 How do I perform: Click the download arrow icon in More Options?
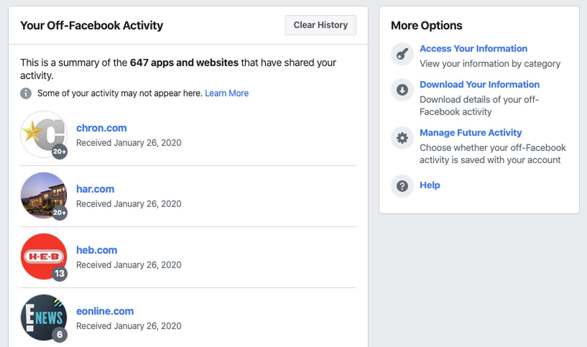click(402, 89)
